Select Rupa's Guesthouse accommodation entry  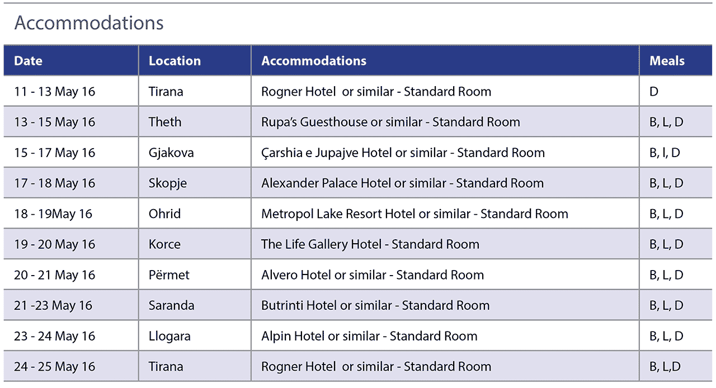(390, 122)
